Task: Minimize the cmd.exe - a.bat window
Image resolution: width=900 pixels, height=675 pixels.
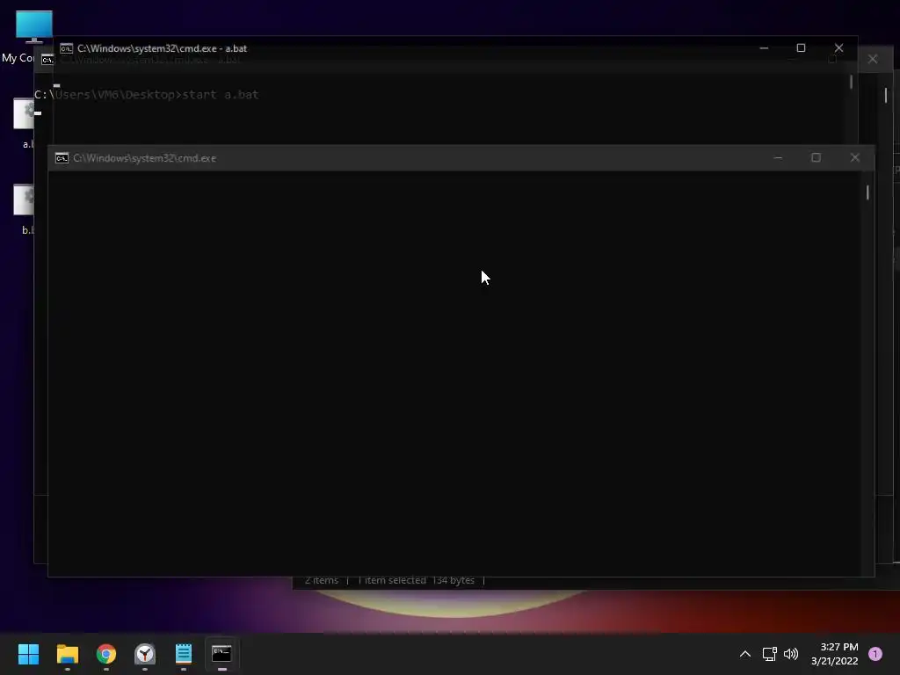Action: pos(764,48)
